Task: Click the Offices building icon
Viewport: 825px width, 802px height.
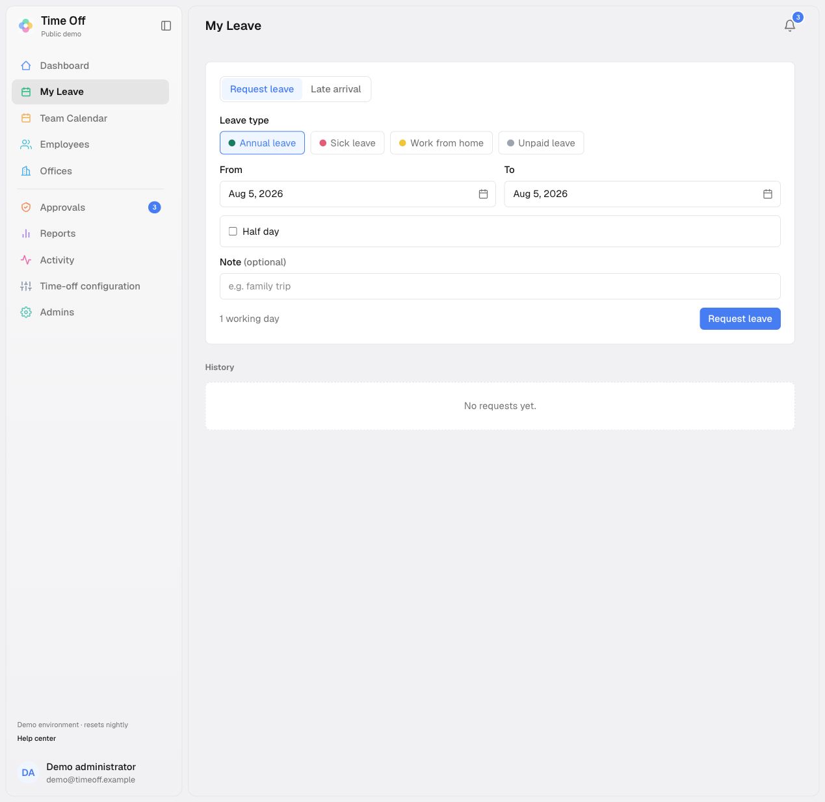Action: coord(26,171)
